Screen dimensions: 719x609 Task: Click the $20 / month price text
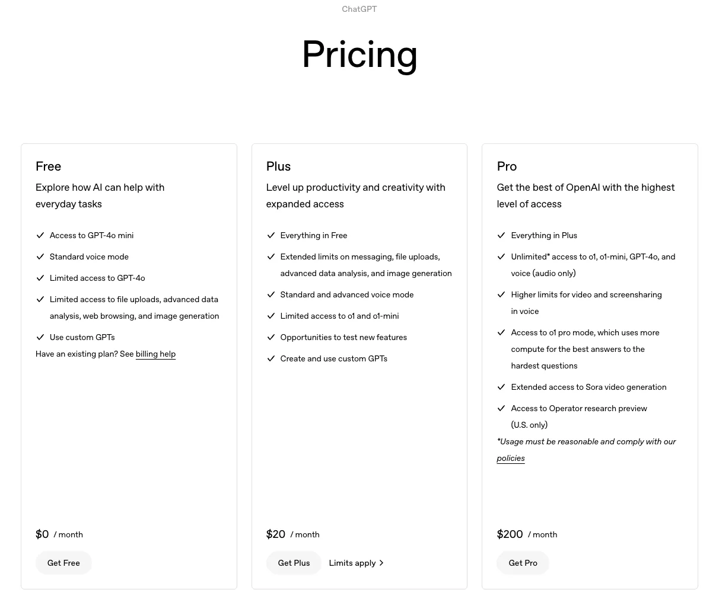[x=292, y=534]
